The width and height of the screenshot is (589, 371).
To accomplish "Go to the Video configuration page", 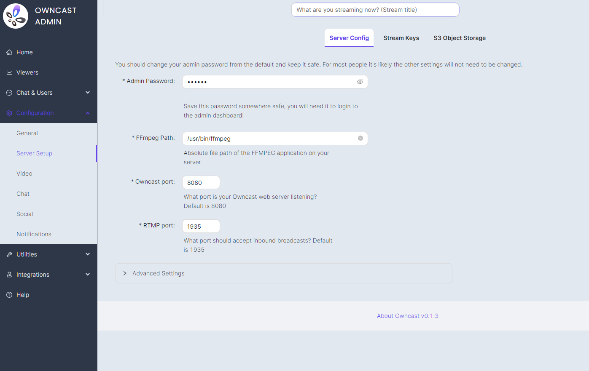I will (x=24, y=173).
